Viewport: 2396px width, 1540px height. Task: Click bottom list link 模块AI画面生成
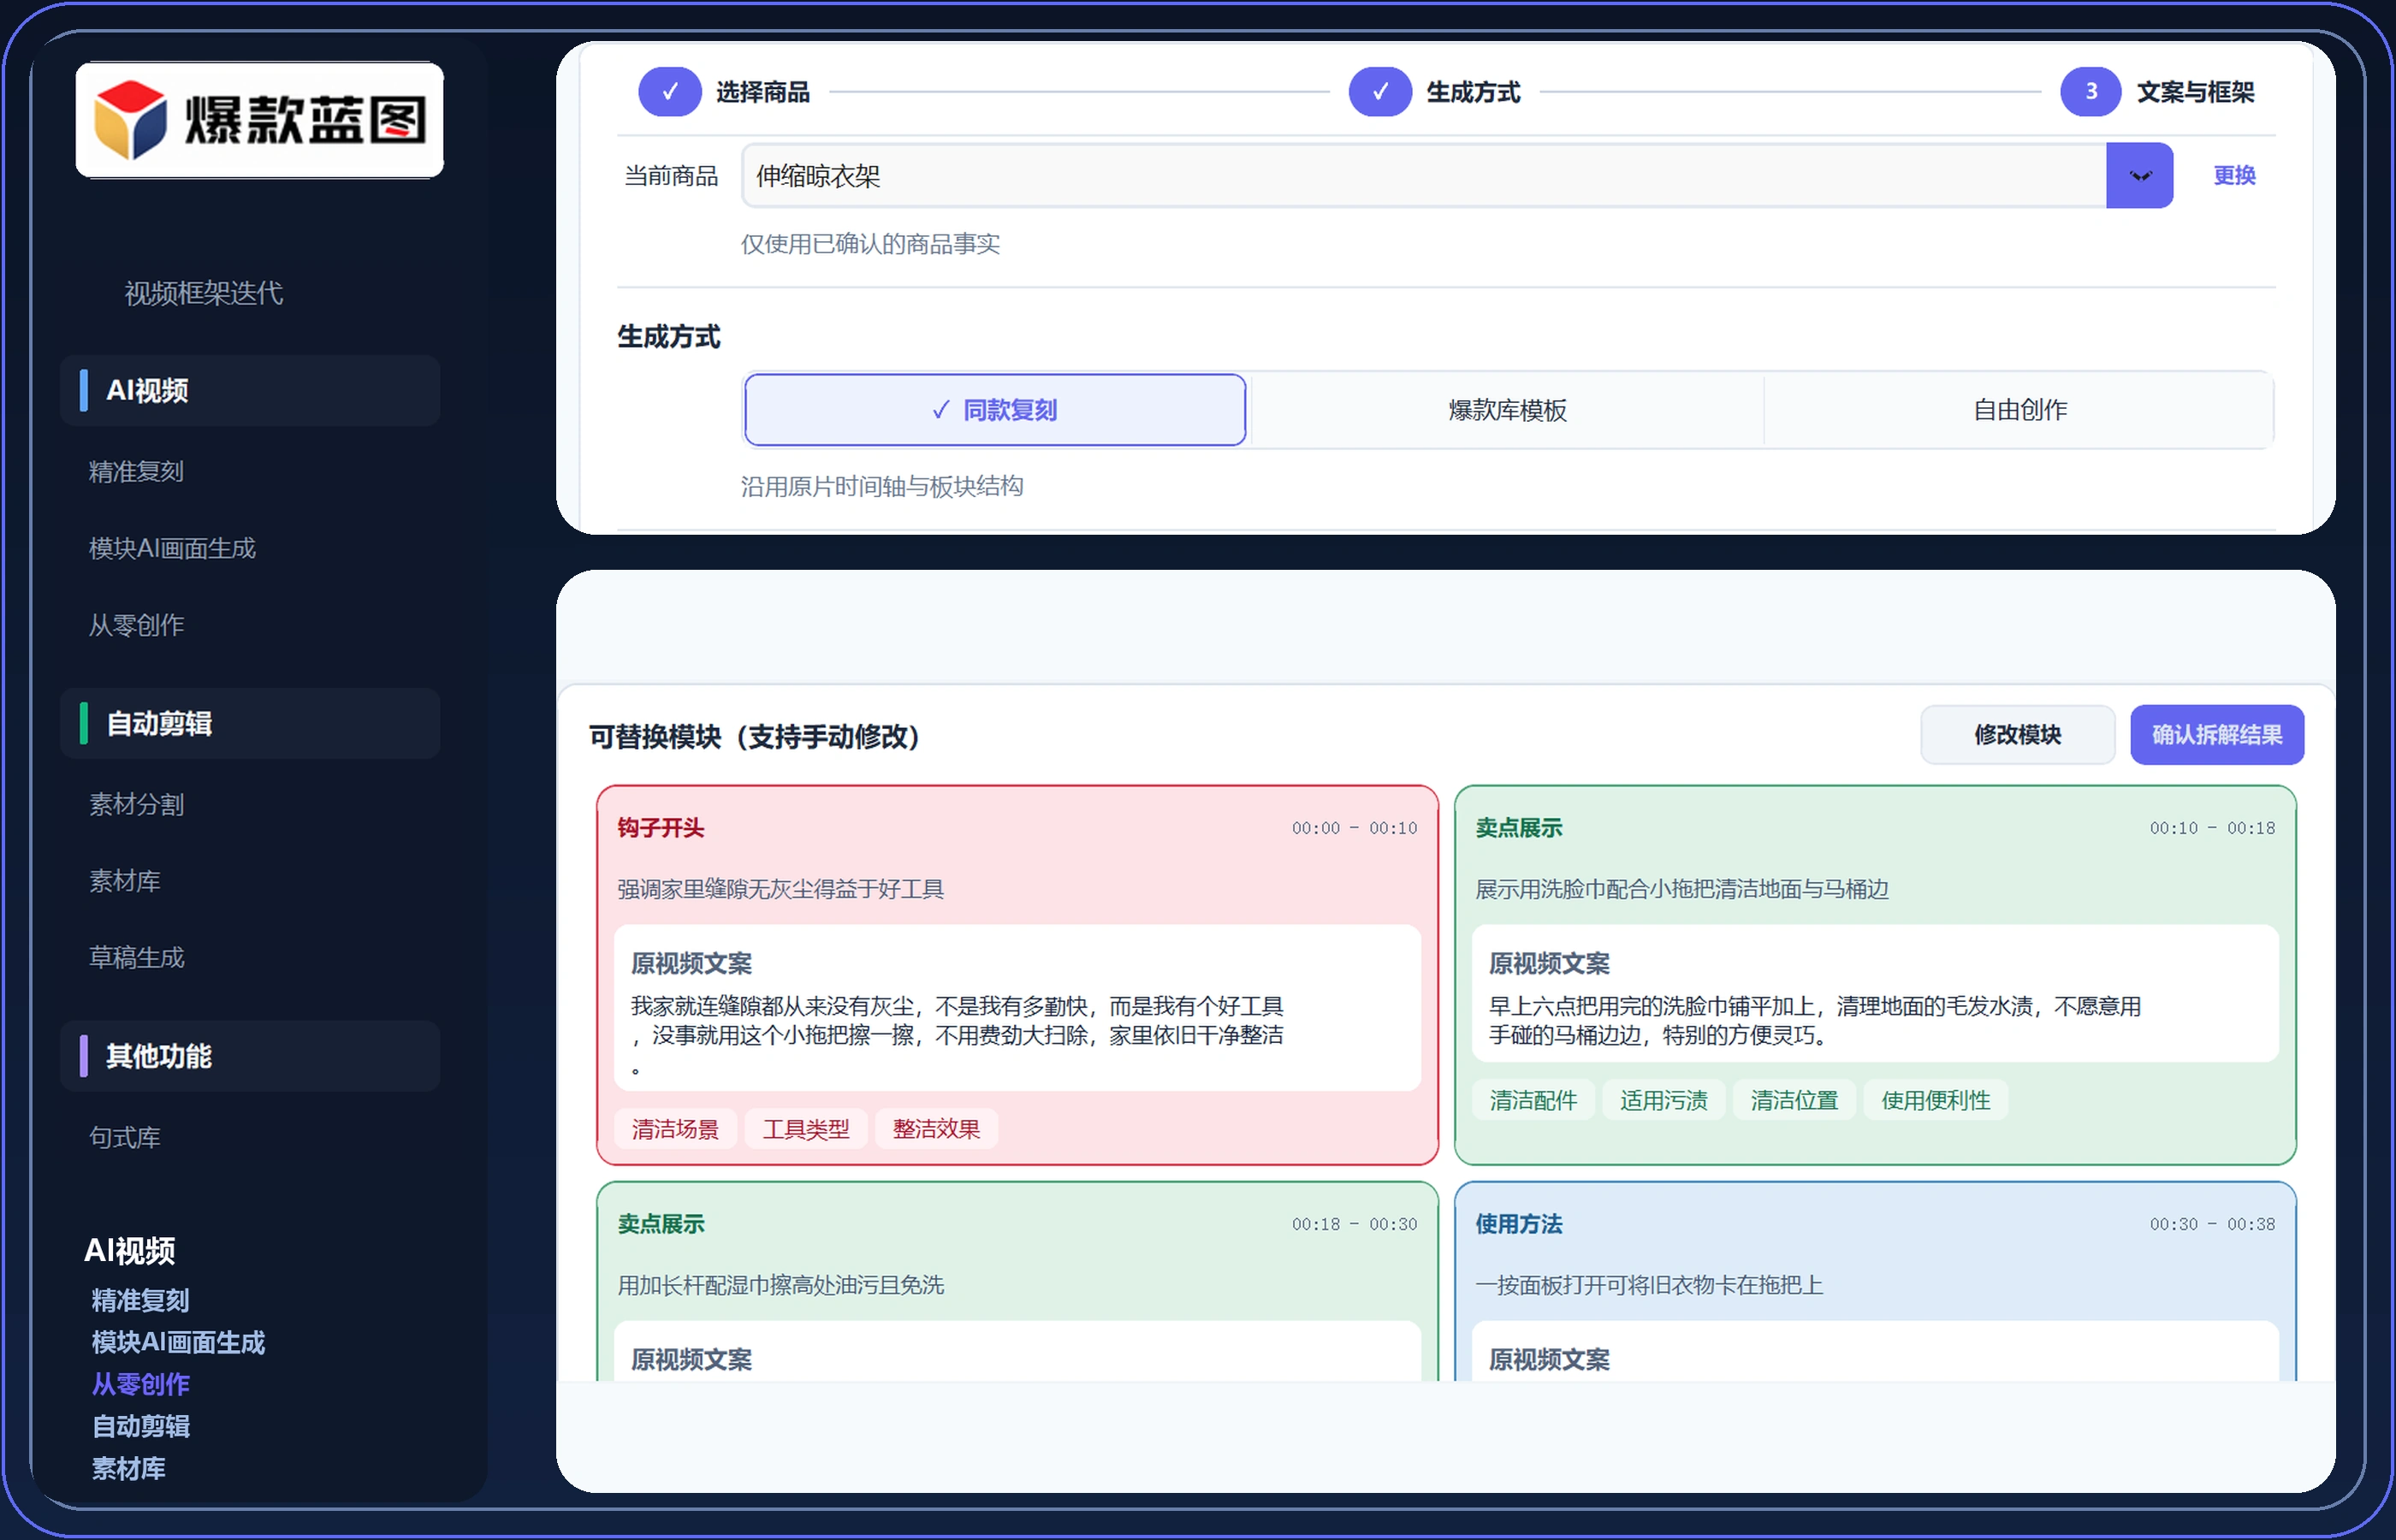(x=178, y=1342)
